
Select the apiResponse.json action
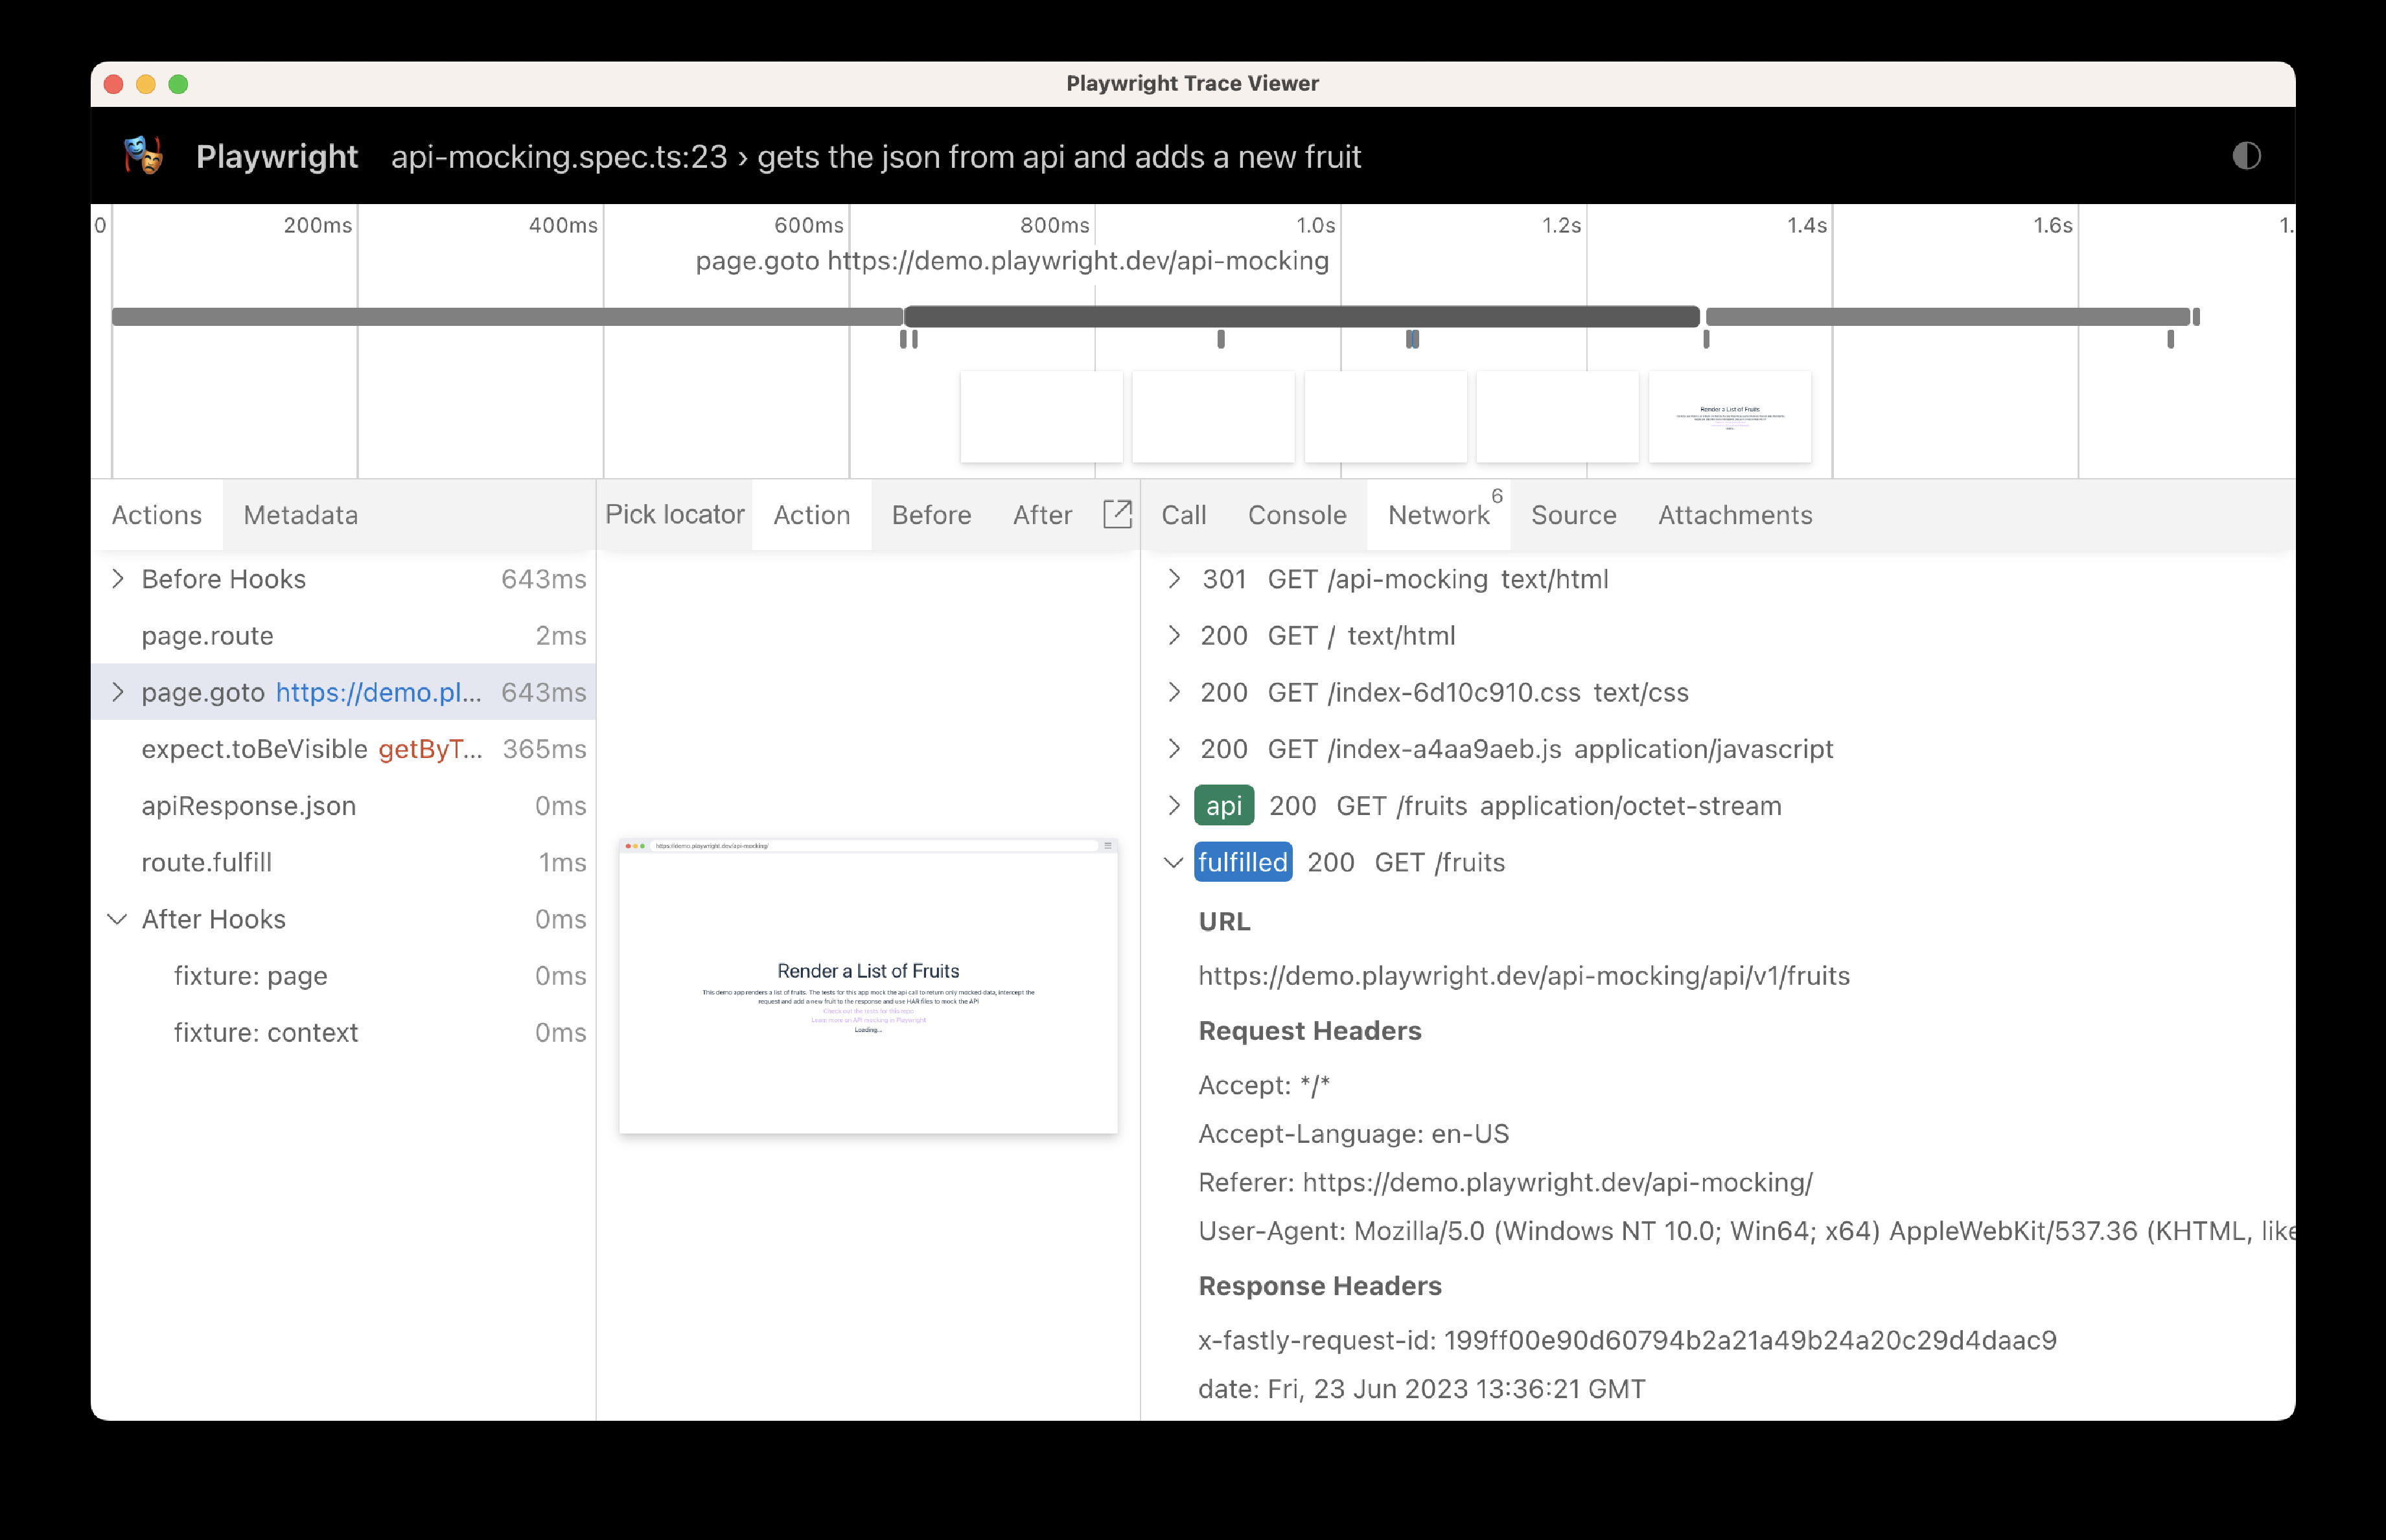coord(343,806)
